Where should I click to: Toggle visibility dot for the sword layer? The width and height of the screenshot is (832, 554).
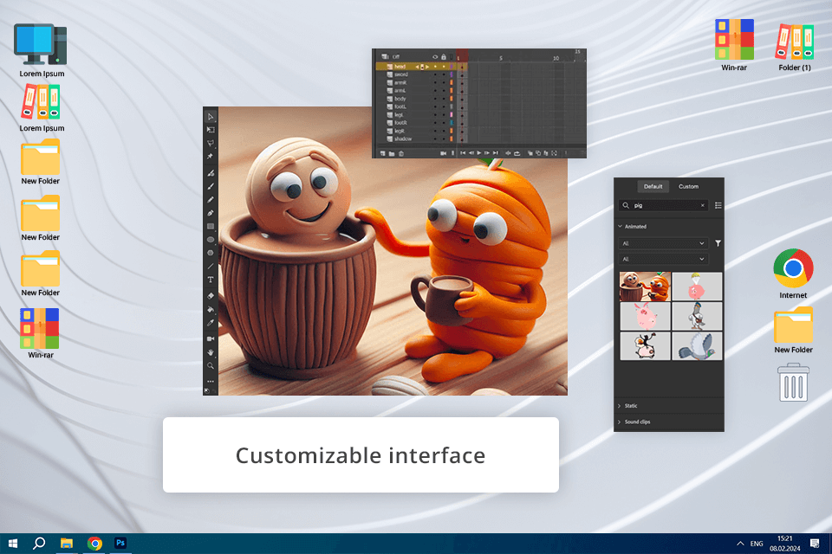[x=435, y=74]
